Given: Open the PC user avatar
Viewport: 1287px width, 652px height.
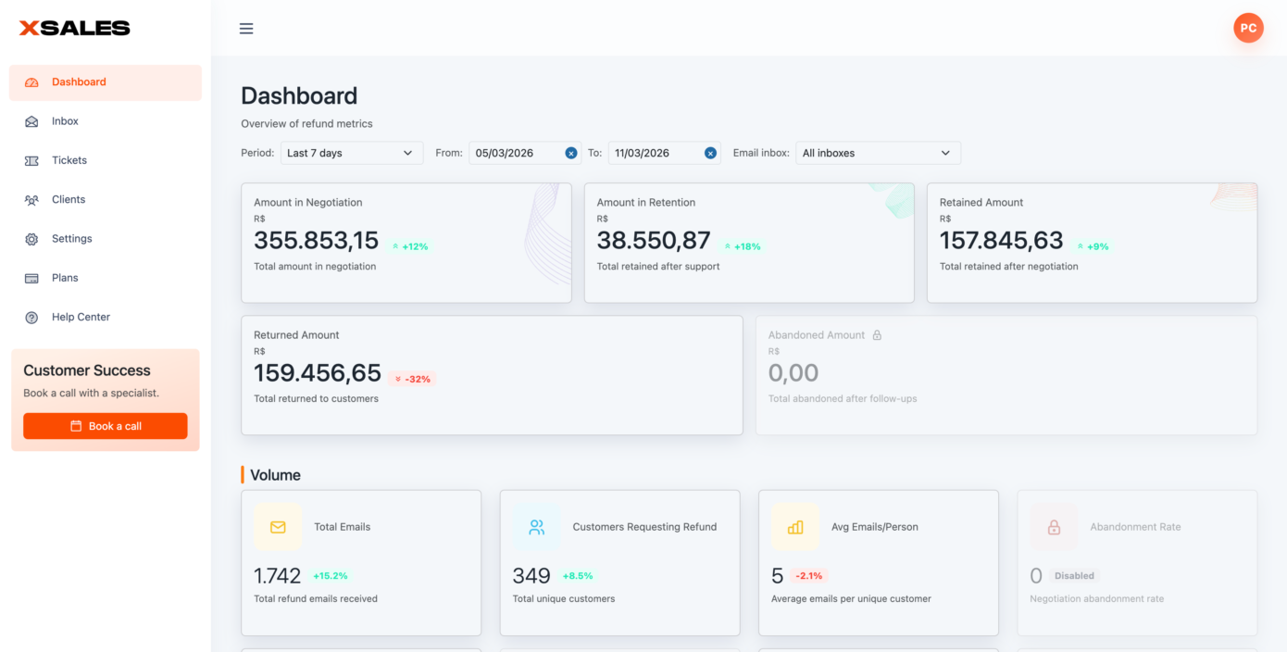Looking at the screenshot, I should (x=1248, y=28).
